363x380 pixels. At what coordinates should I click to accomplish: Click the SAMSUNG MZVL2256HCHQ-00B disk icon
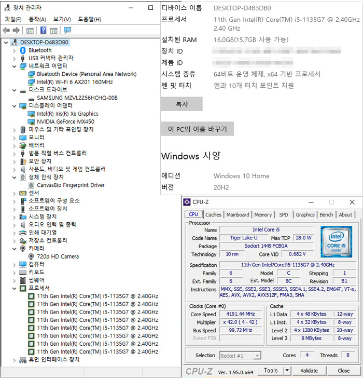(31, 99)
